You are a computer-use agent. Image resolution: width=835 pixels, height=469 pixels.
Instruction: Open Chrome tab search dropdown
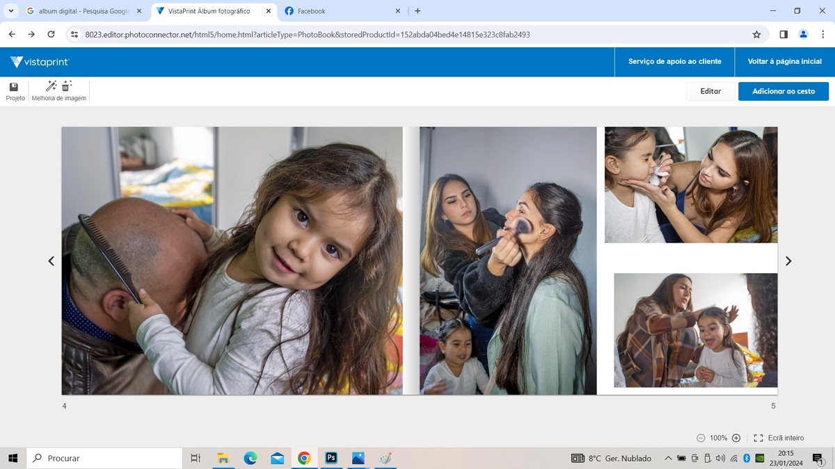pos(11,11)
